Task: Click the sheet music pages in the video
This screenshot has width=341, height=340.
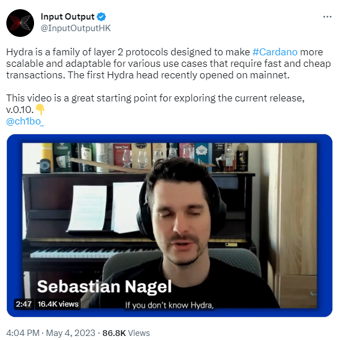Action: (106, 207)
